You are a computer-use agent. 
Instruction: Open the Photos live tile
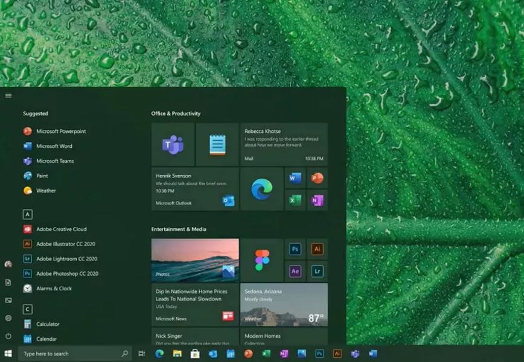tap(195, 260)
